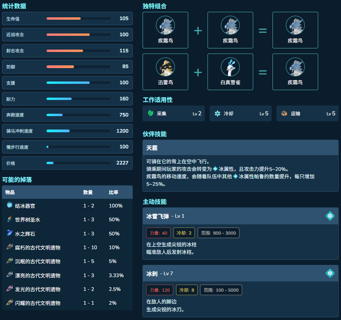This screenshot has width=341, height=320.
Task: Click the 比率 column header
Action: (x=113, y=192)
